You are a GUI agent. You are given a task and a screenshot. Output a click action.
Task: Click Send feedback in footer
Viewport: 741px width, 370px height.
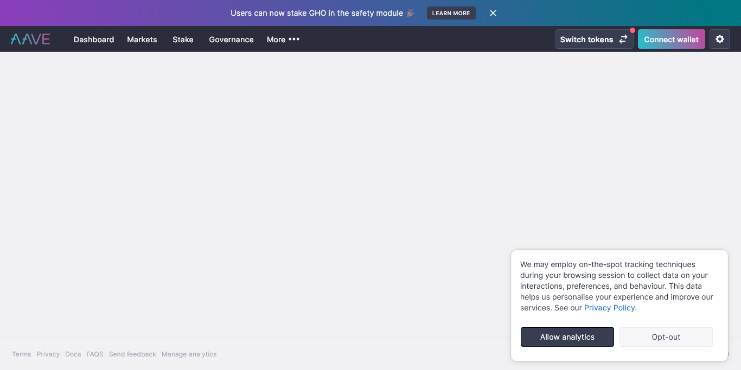[x=132, y=354]
